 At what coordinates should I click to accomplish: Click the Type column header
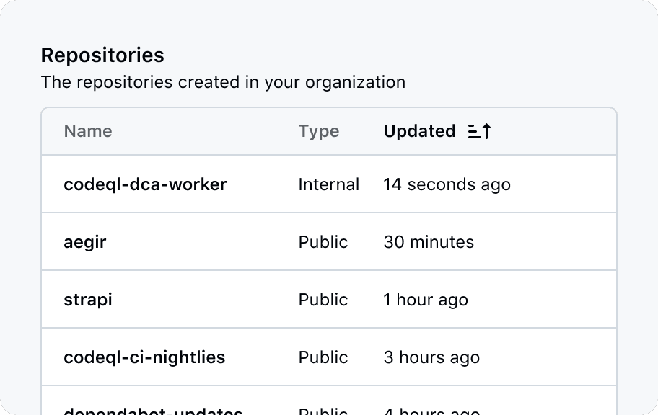click(319, 131)
